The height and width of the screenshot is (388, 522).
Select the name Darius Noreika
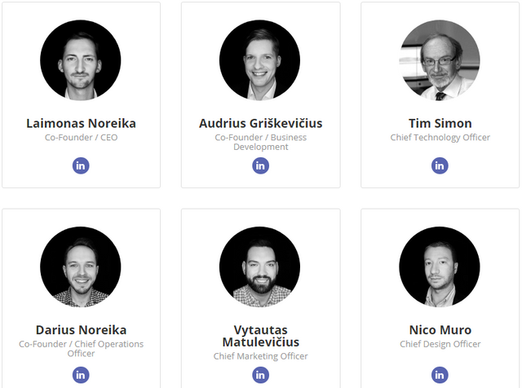pos(81,330)
